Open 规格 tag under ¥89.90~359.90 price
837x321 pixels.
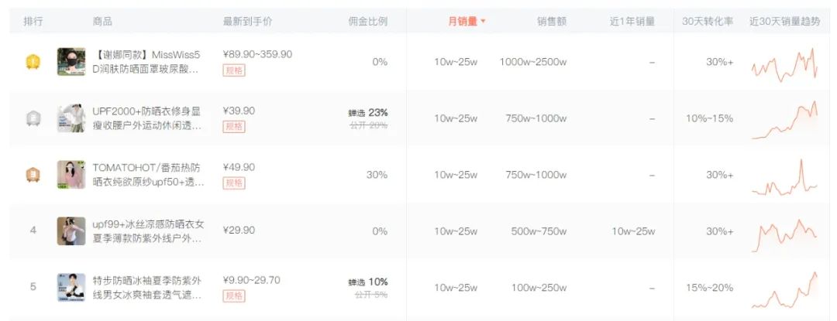tap(233, 70)
